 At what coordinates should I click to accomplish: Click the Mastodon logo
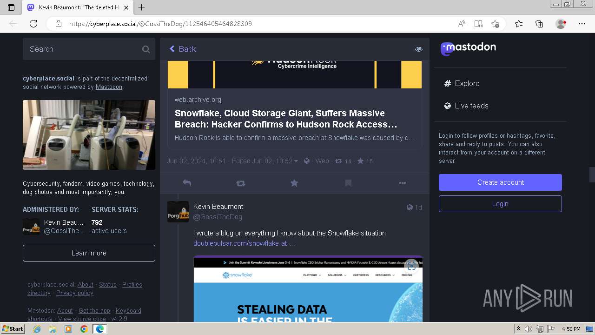tap(468, 48)
